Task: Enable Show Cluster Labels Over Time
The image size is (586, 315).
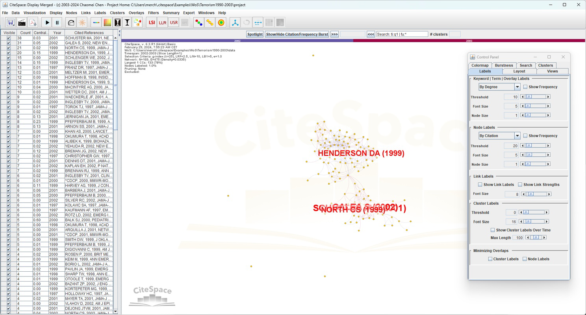Action: pyautogui.click(x=493, y=230)
